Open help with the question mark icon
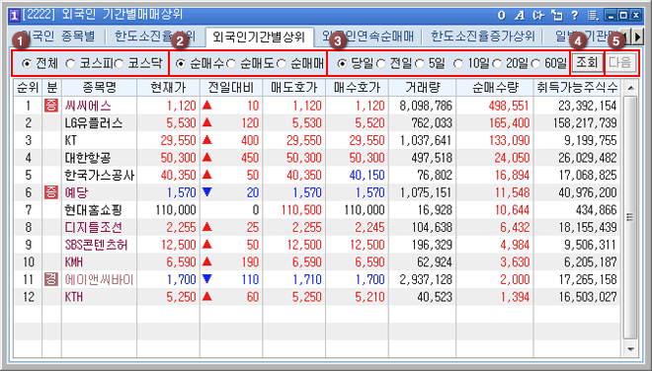Screen dimensions: 652x371 575,16
